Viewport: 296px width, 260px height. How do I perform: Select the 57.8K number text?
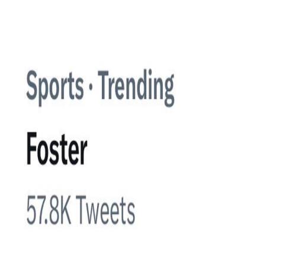tap(49, 210)
